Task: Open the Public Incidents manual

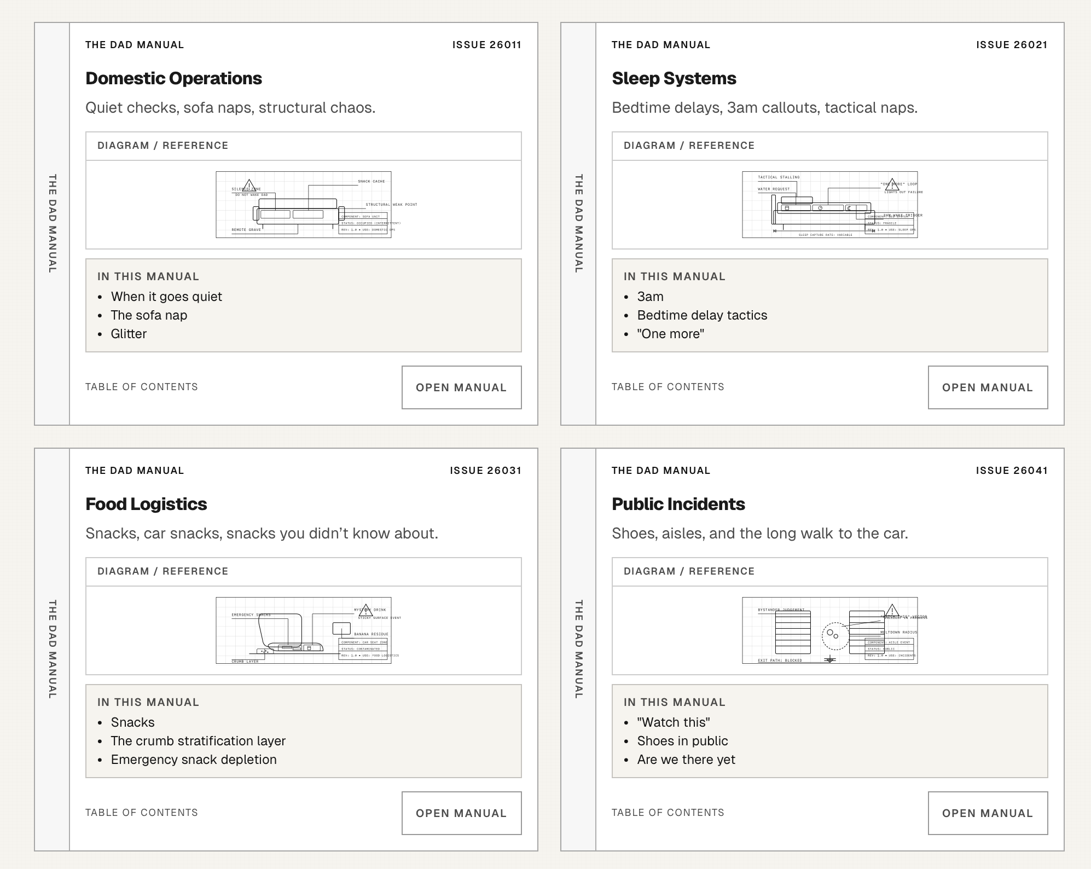Action: click(x=988, y=813)
